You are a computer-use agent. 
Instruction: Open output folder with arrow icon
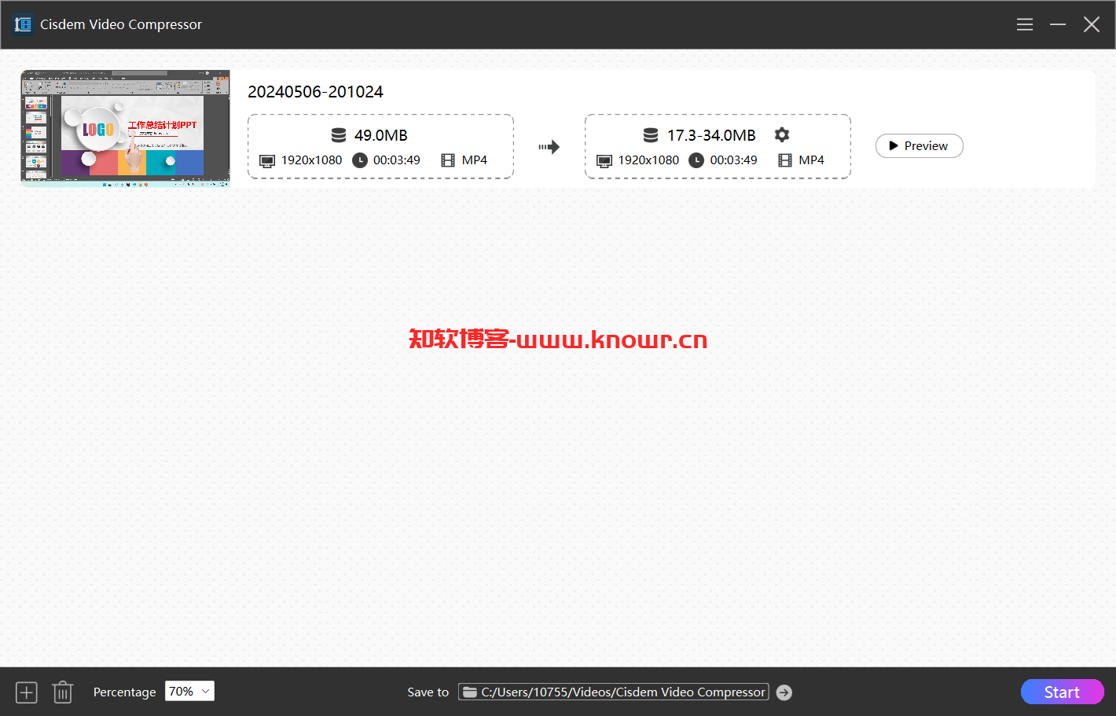tap(784, 692)
